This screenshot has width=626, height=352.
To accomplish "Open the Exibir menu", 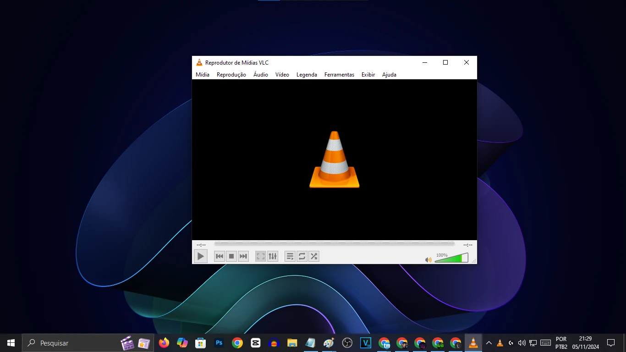I will coord(368,75).
